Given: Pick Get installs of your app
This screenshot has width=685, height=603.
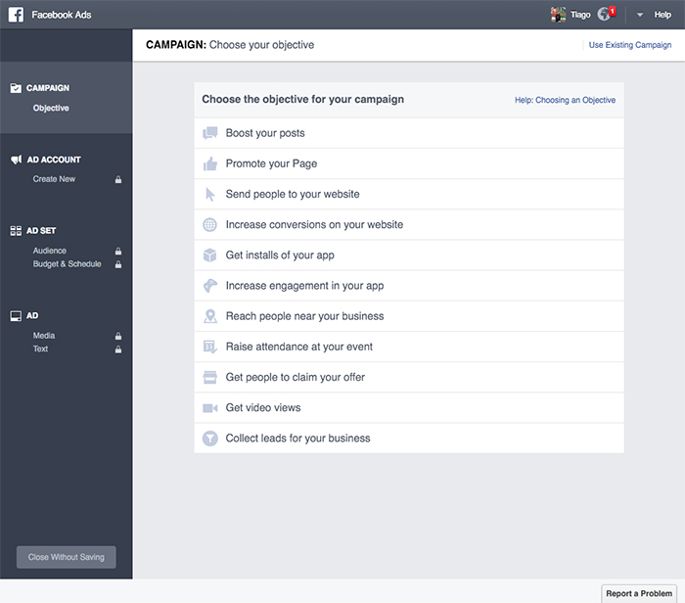Looking at the screenshot, I should pos(409,255).
